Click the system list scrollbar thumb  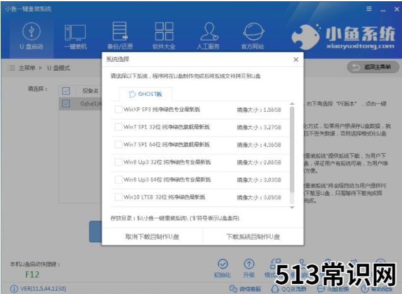point(292,150)
